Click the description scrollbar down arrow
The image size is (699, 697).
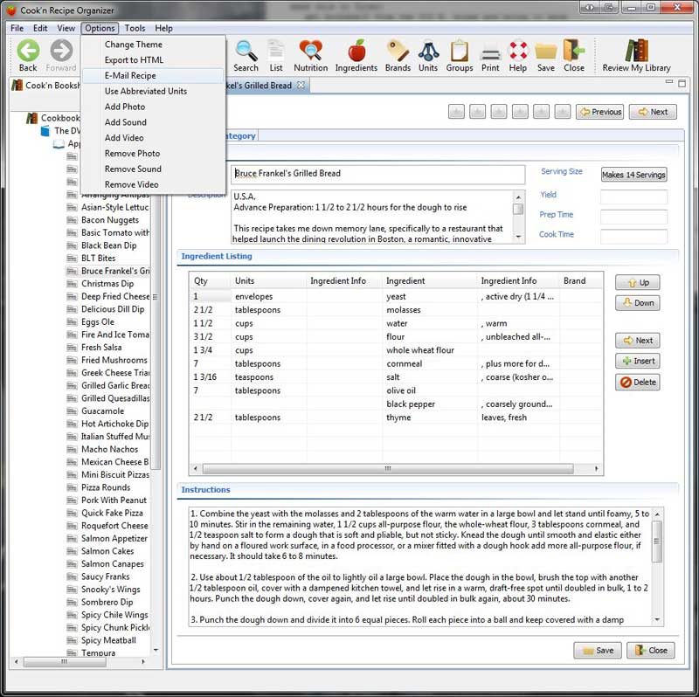click(x=518, y=237)
